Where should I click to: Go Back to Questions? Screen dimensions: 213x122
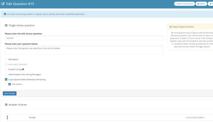(x=184, y=4)
